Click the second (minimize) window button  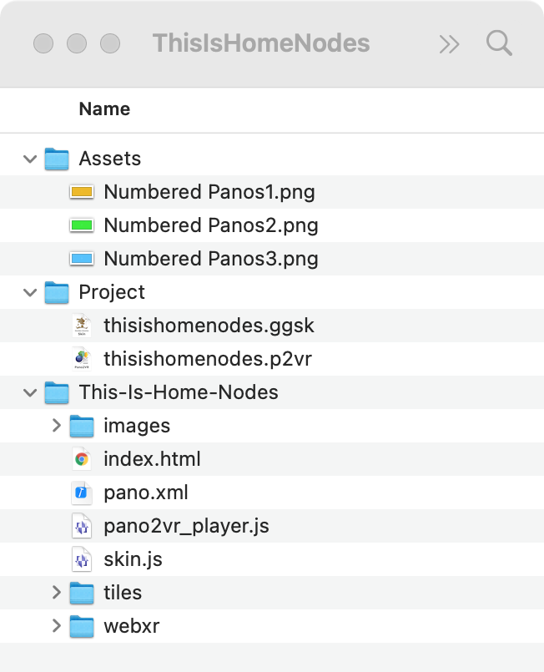77,43
